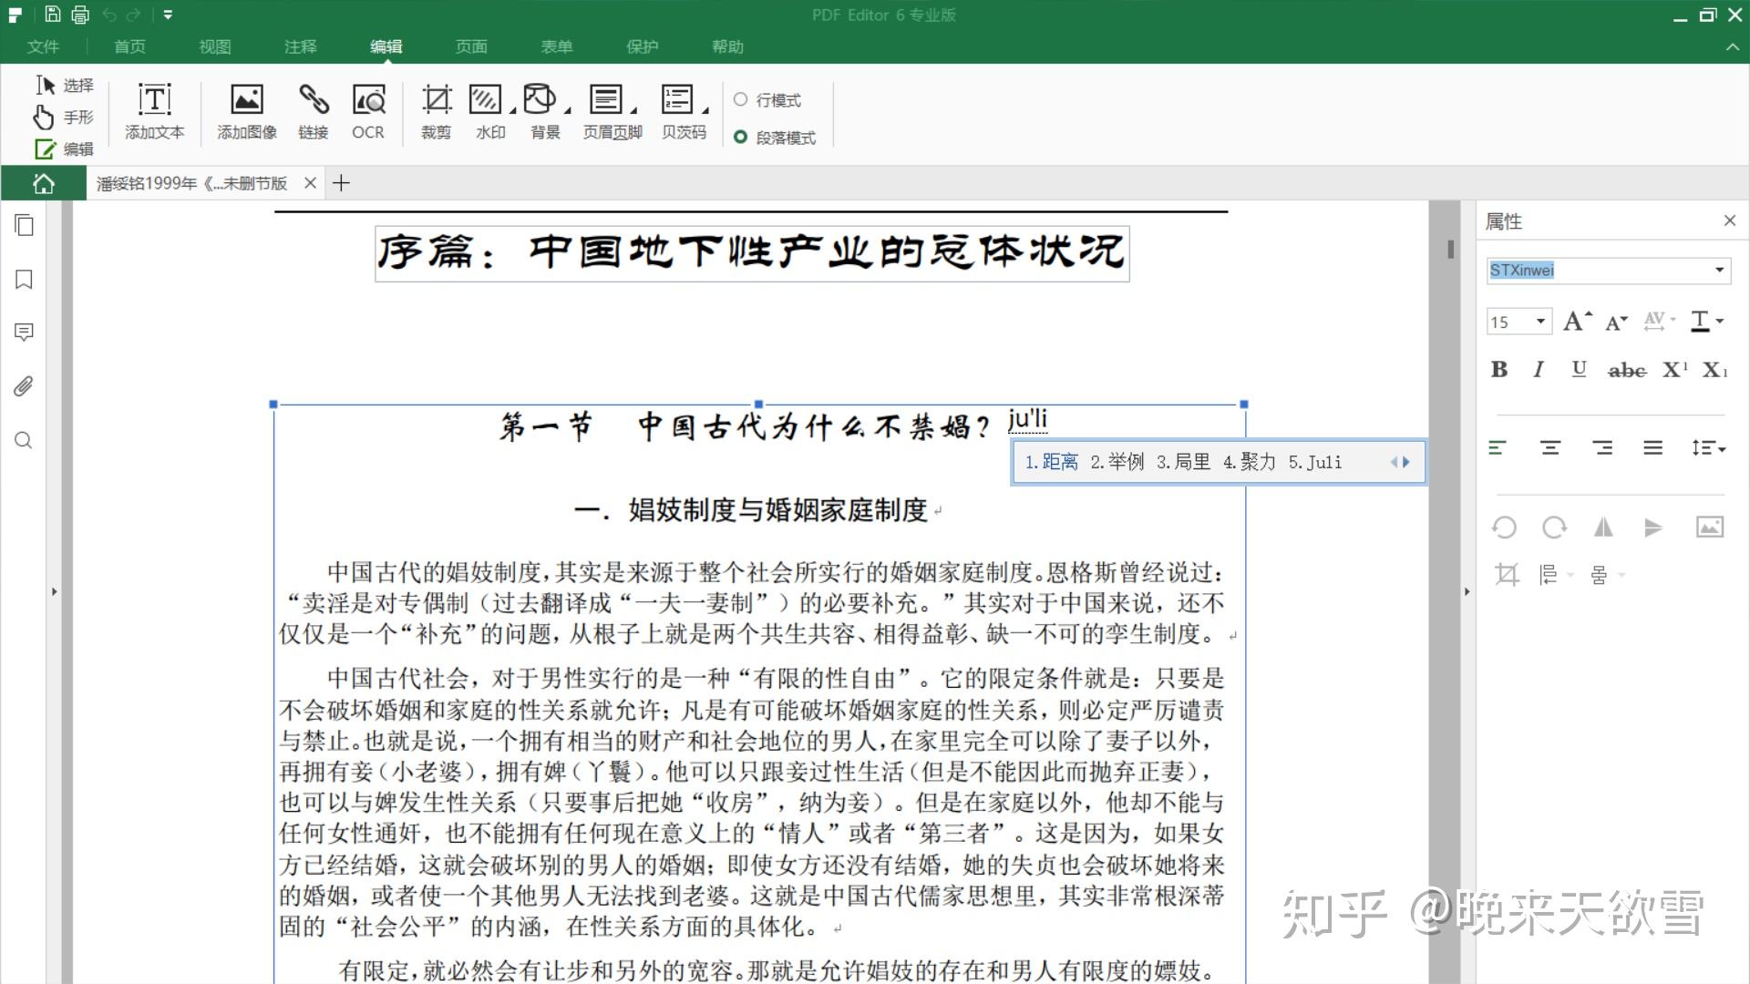
Task: Open the 背景 background tool
Action: (545, 111)
